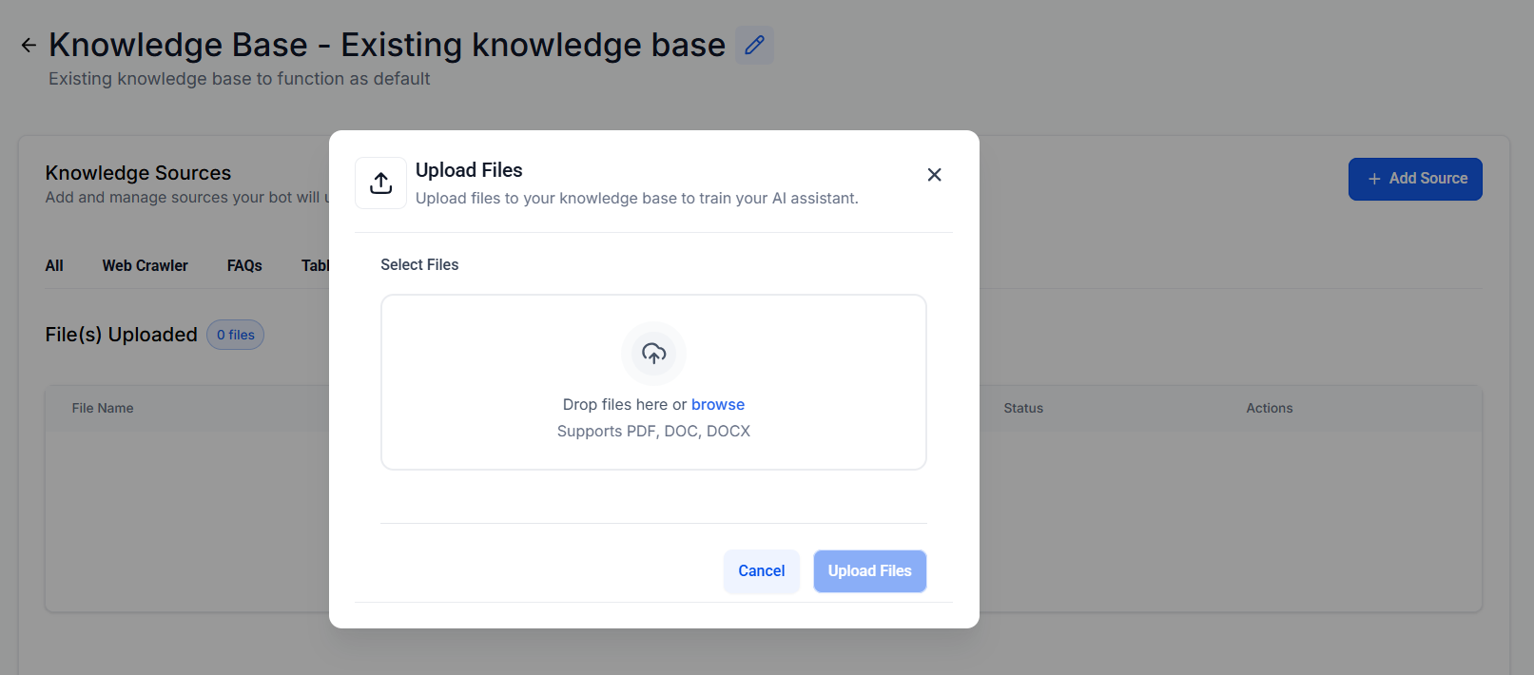
Task: Click the File Name column header
Action: pos(103,408)
